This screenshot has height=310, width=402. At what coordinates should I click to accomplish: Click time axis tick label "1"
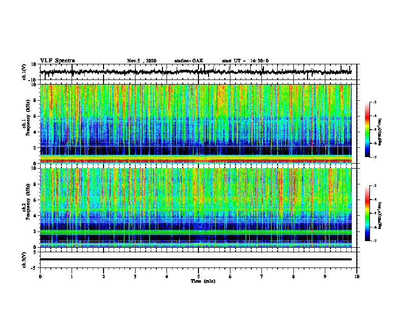point(72,277)
